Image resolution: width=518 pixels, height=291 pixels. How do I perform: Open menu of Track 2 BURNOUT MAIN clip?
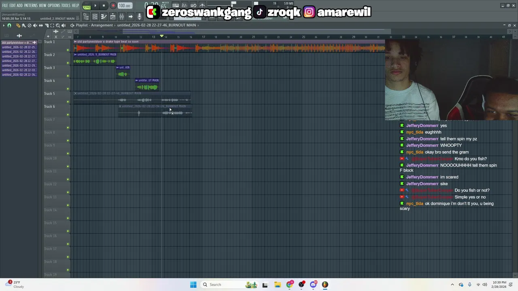click(x=75, y=55)
